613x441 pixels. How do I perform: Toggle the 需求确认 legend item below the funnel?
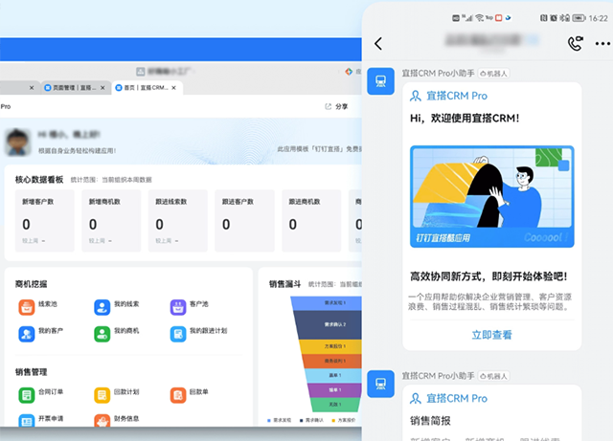coord(311,420)
